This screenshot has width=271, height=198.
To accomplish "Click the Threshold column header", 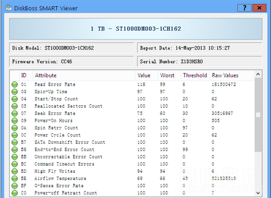I will 196,75.
